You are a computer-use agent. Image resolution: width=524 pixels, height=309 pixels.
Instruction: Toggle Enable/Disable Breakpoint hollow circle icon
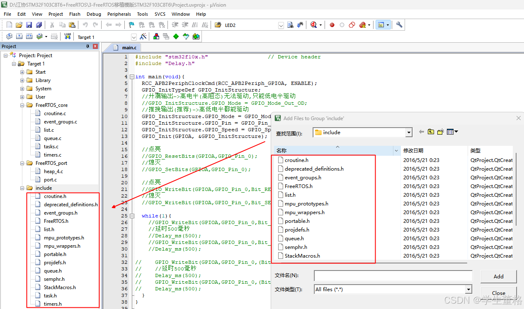[x=342, y=25]
